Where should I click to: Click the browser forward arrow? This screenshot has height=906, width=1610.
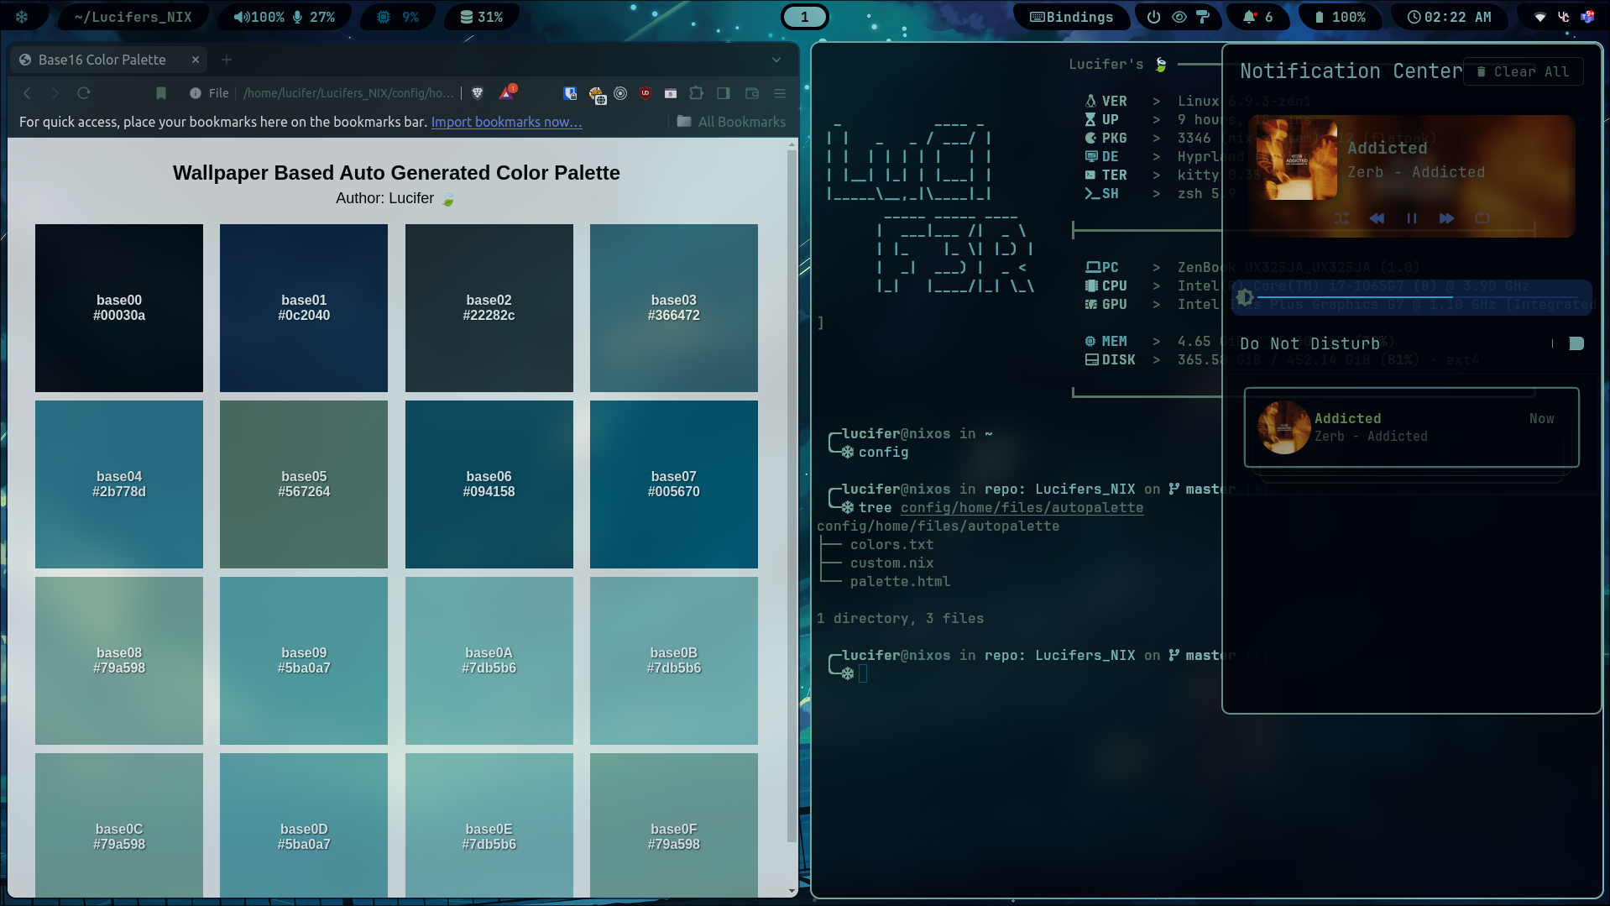pos(55,93)
